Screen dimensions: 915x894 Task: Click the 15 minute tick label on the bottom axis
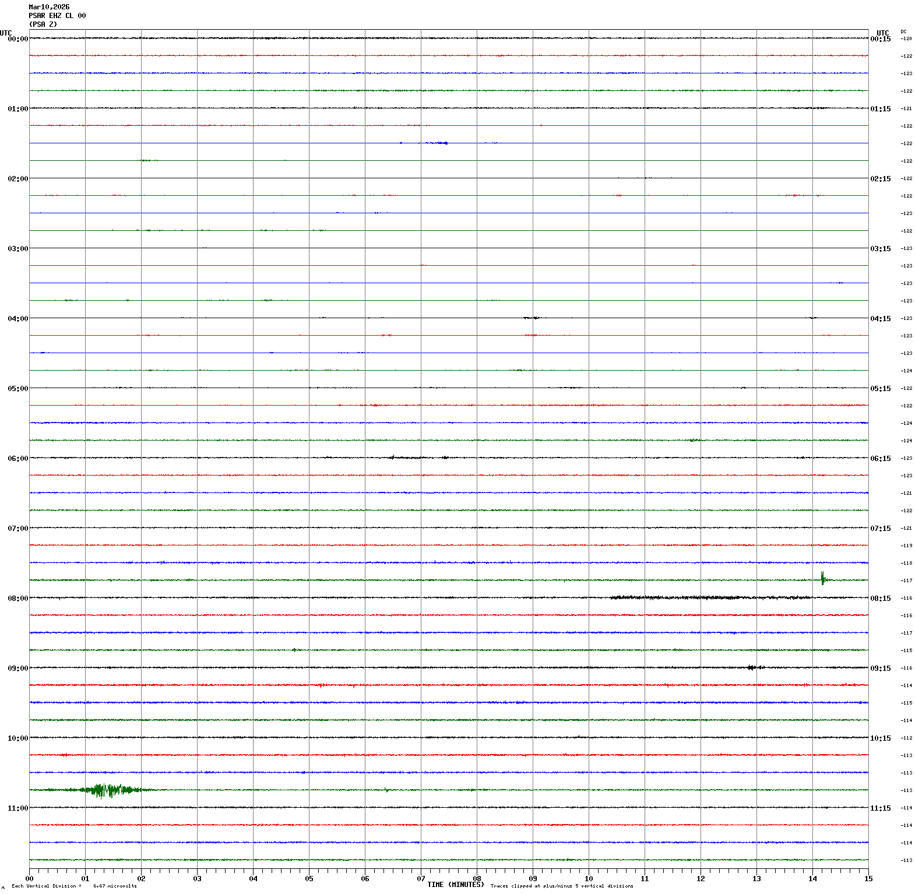point(868,879)
